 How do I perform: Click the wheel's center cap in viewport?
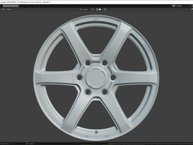click(96, 78)
